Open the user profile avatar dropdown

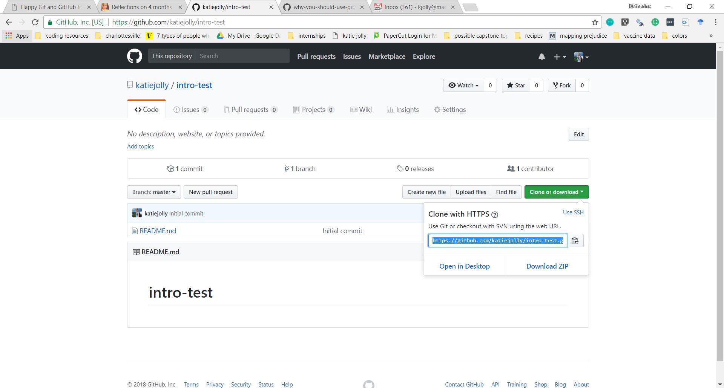click(581, 57)
